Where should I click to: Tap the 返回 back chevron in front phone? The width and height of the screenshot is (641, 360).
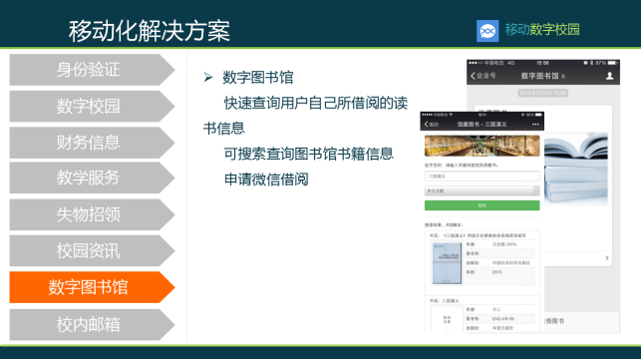427,125
